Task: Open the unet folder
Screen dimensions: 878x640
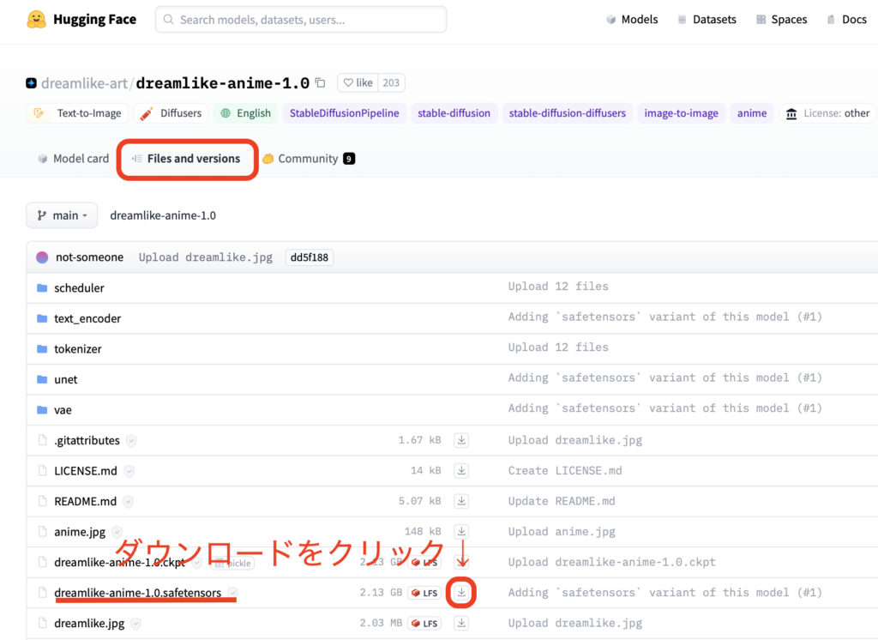Action: coord(66,379)
